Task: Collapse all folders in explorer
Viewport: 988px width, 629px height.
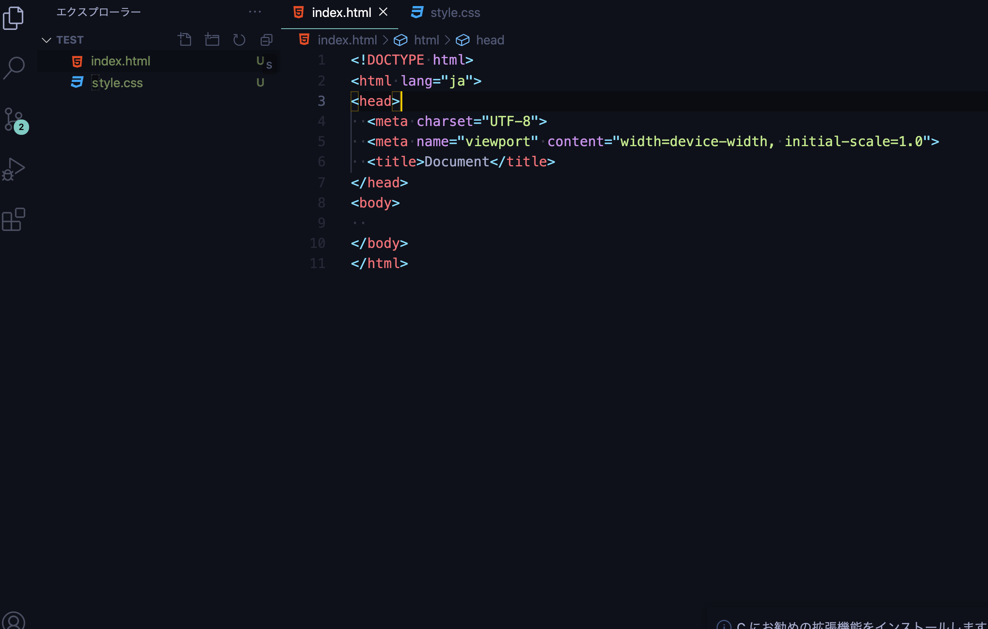Action: tap(266, 40)
